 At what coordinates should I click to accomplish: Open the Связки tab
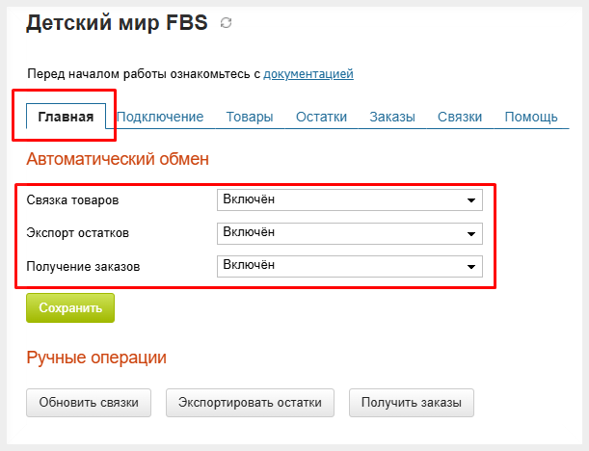coord(460,117)
